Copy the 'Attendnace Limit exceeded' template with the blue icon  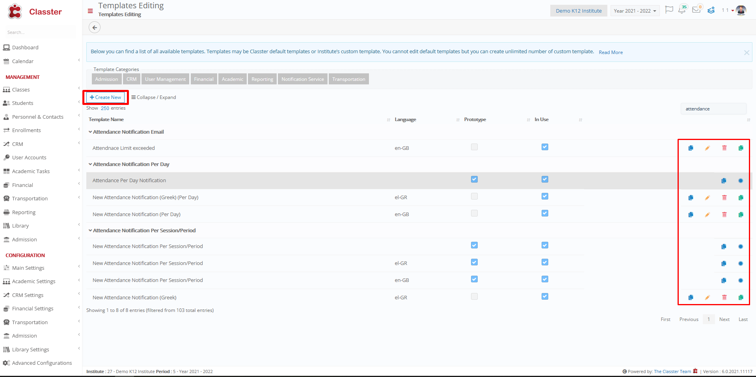point(691,148)
